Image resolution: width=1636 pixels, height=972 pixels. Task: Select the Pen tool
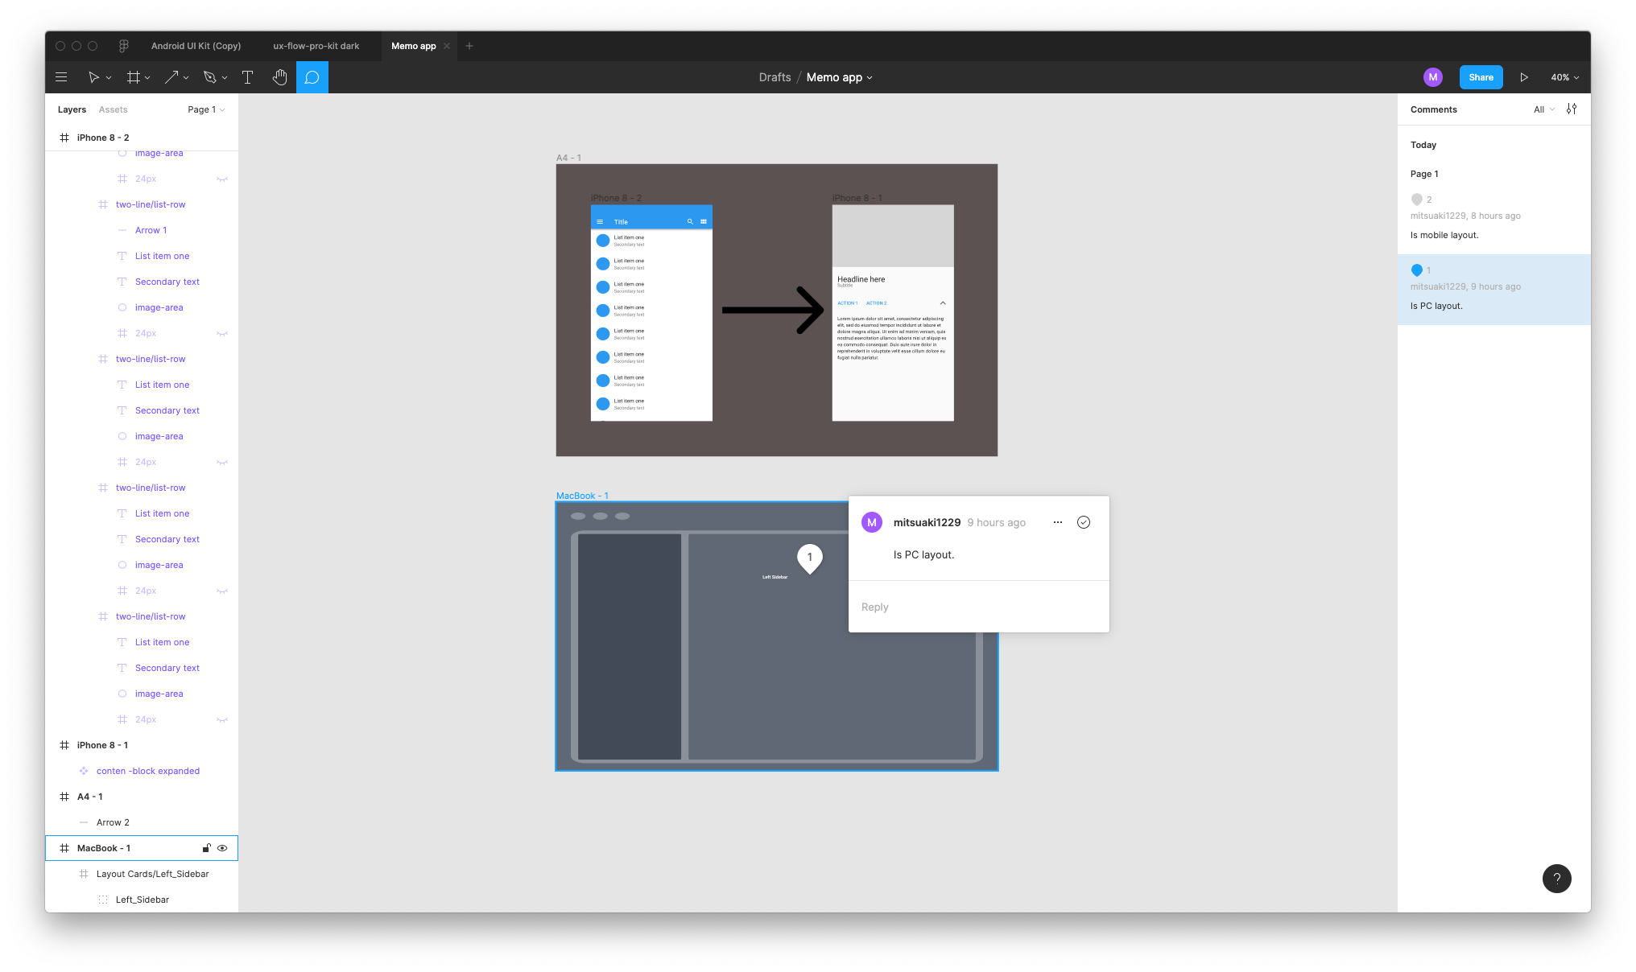[x=210, y=77]
